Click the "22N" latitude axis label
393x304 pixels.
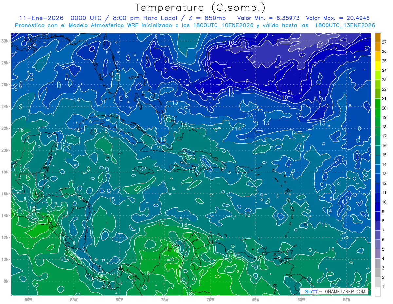coord(6,128)
